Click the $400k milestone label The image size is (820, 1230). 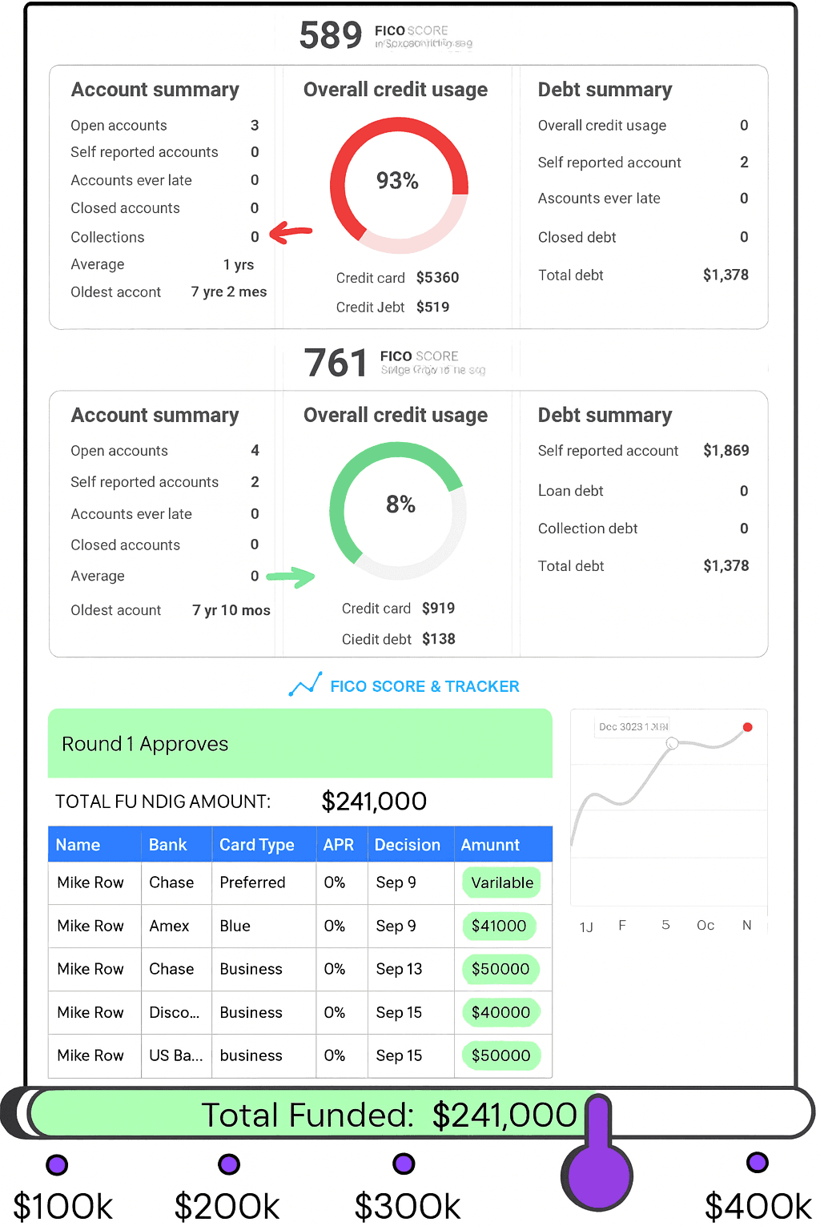tap(758, 1205)
